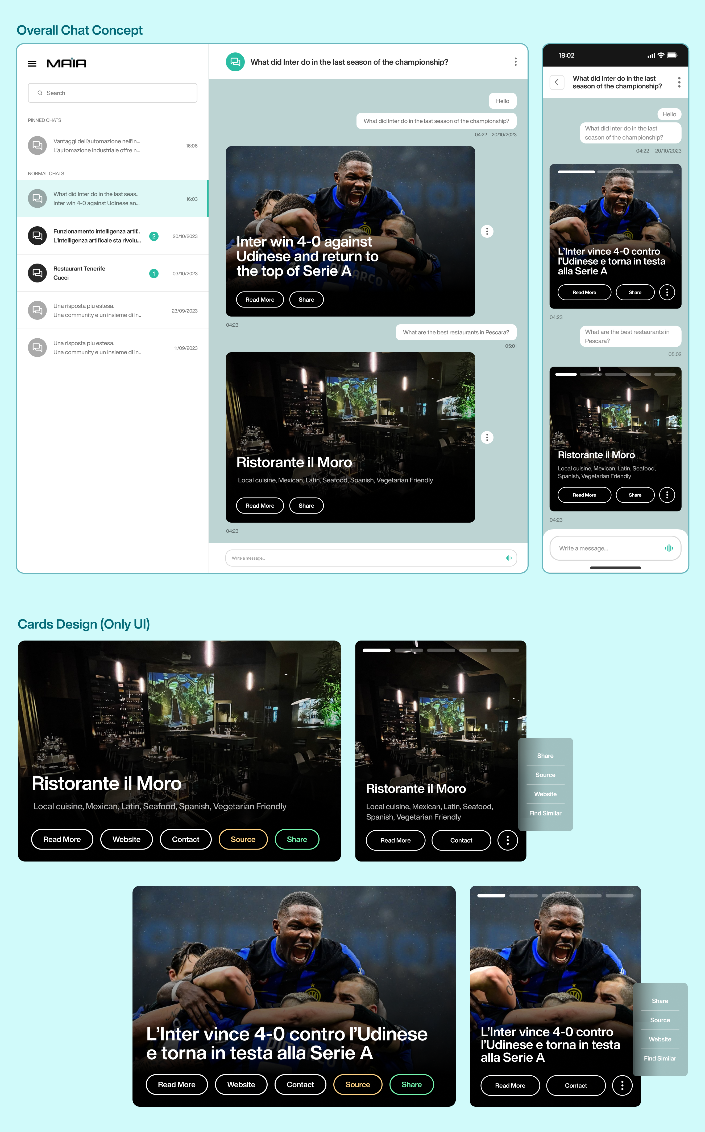Click Read More on desktop Inter win card
Viewport: 705px width, 1132px height.
coord(260,300)
